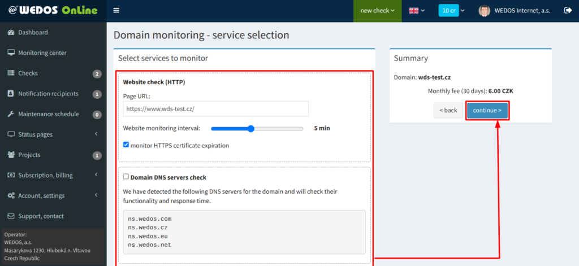
Task: Click the Support, contact envelope icon
Action: [11, 216]
